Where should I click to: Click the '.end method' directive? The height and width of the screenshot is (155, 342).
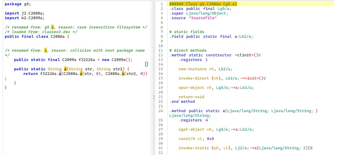[182, 101]
